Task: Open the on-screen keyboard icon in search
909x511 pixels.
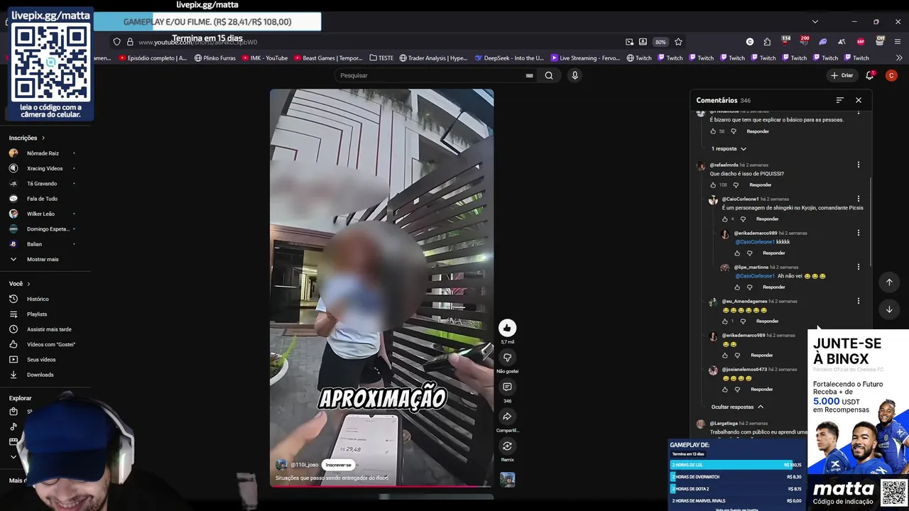Action: (529, 75)
